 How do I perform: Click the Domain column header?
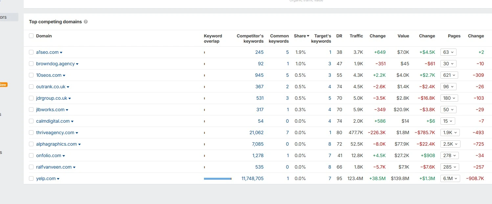click(x=44, y=36)
